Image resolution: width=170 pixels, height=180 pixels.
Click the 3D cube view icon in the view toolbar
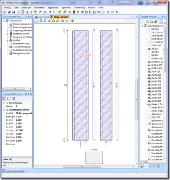[72, 21]
